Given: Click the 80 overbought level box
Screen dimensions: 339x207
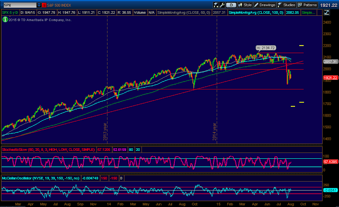Looking at the screenshot, I should [x=131, y=149].
